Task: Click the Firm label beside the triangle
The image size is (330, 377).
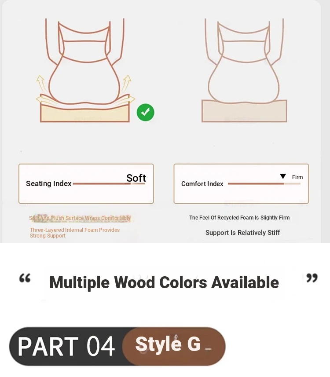Action: tap(297, 177)
